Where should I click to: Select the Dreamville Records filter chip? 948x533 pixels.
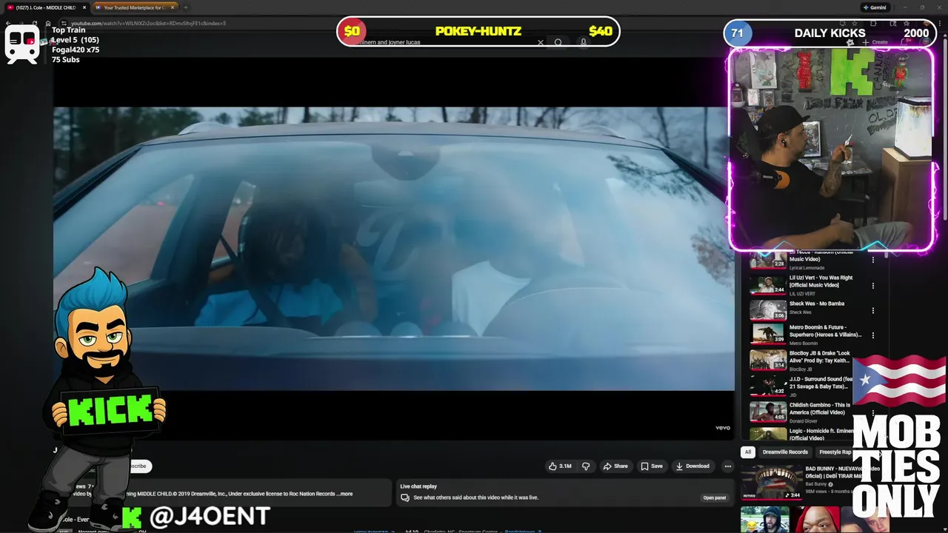785,452
